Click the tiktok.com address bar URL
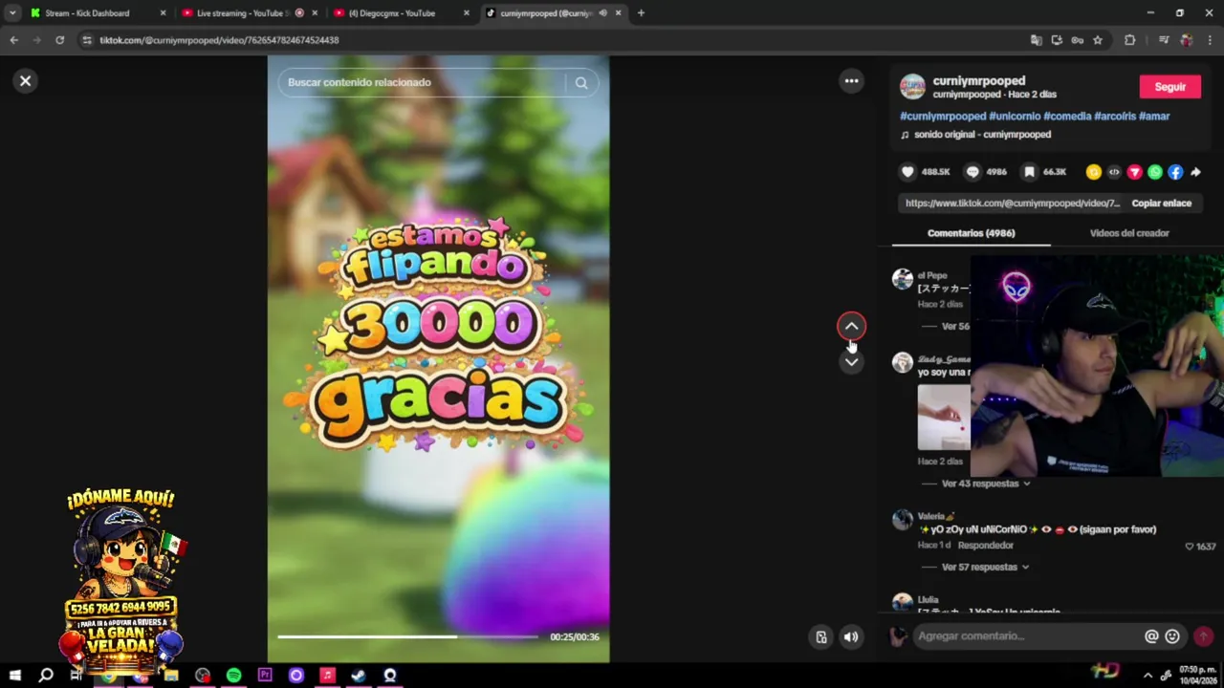The image size is (1224, 688). coord(219,40)
